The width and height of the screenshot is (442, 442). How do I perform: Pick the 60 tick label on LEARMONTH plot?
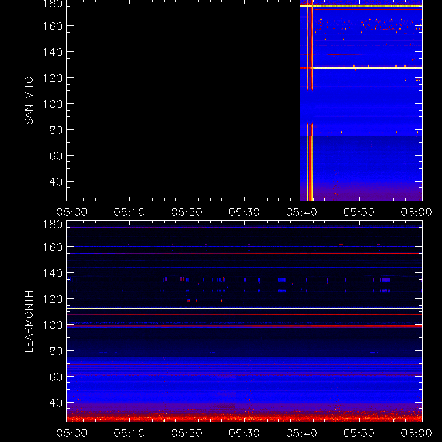pyautogui.click(x=56, y=377)
